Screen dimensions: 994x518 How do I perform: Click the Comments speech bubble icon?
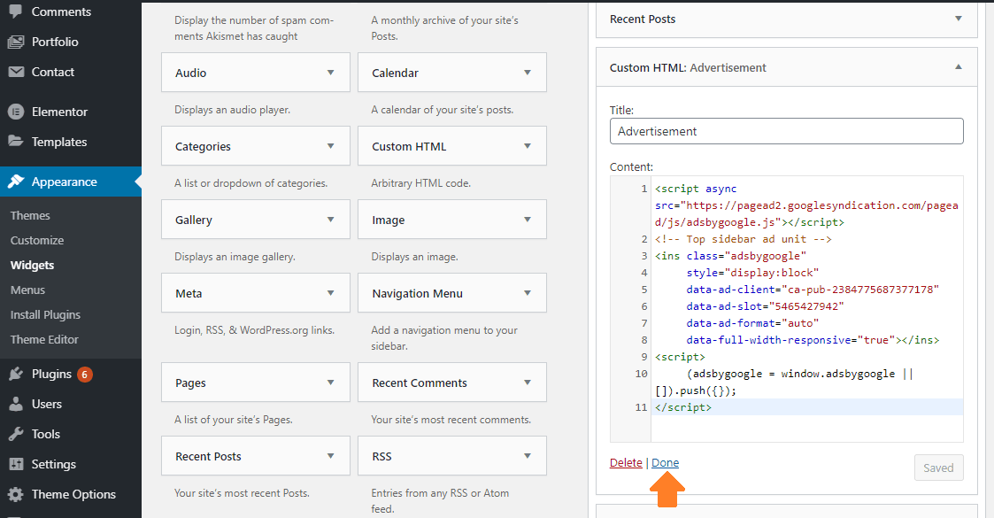(x=16, y=12)
